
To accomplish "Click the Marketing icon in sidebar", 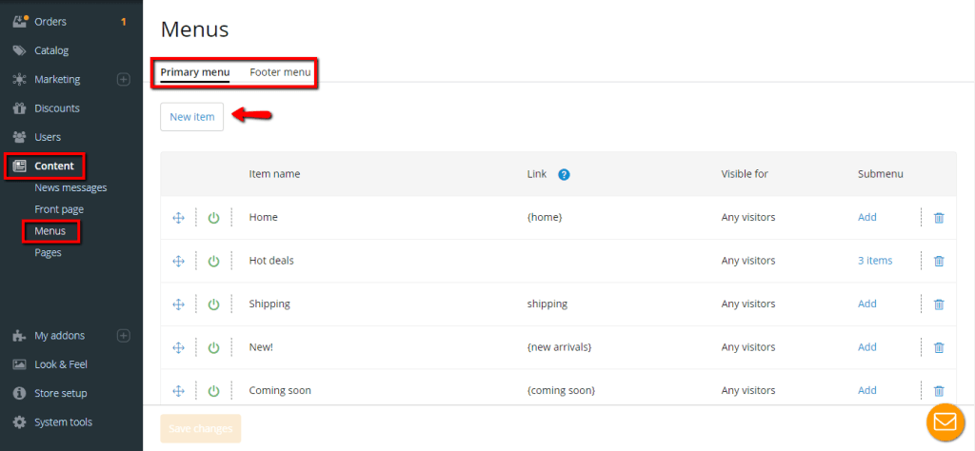I will pos(20,80).
